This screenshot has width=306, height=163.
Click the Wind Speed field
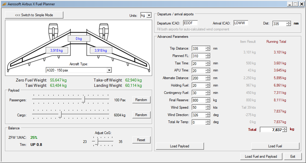point(199,107)
